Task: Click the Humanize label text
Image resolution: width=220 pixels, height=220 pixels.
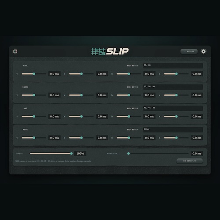Action: (x=112, y=154)
